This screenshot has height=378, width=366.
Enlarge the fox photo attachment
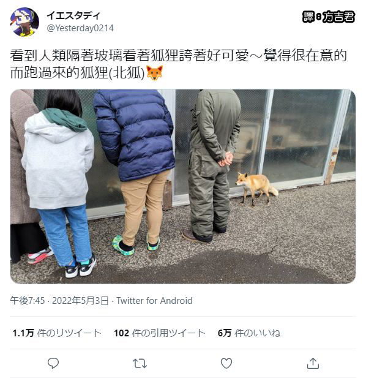183,186
